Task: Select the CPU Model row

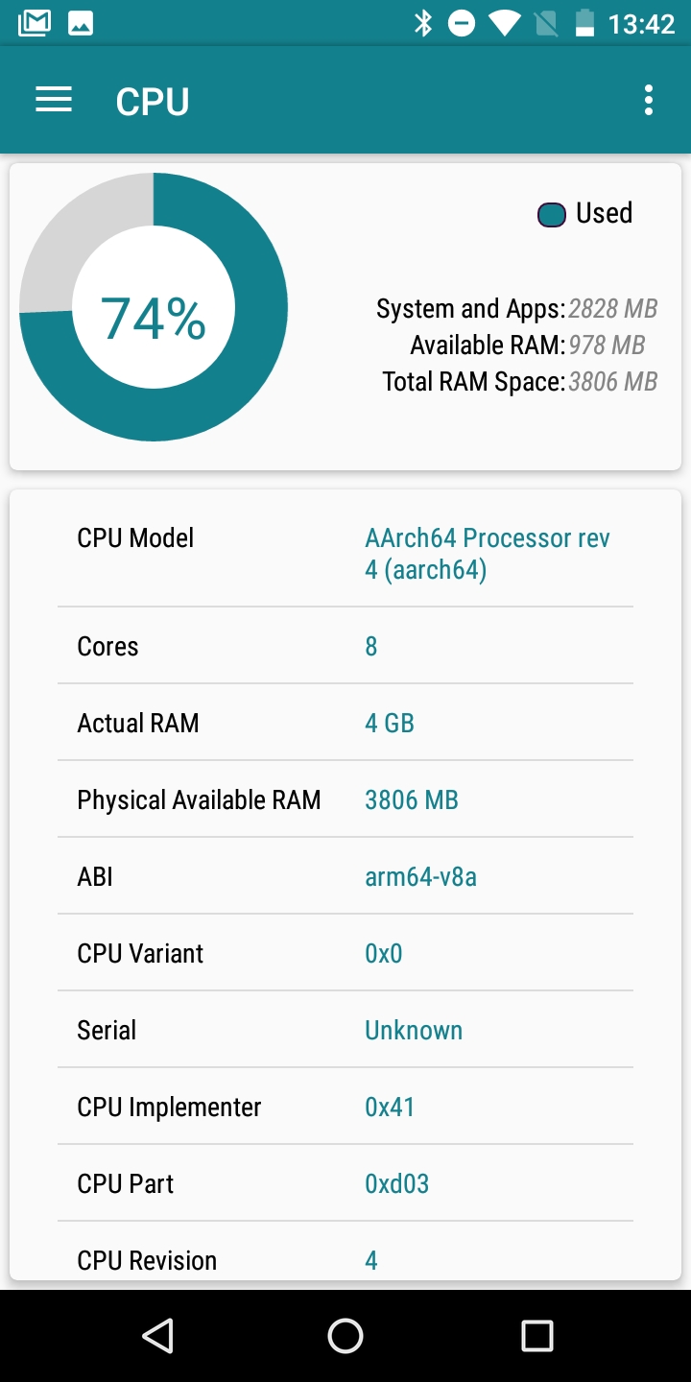Action: (345, 553)
